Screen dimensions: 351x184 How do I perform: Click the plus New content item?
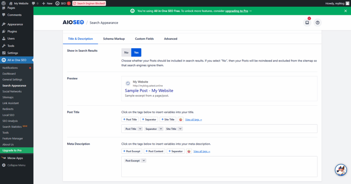coord(47,3)
